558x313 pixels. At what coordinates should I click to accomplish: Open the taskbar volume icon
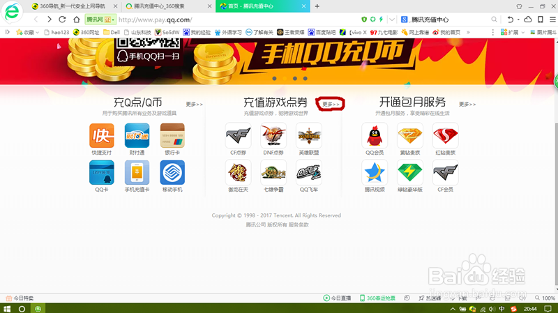[492, 309]
